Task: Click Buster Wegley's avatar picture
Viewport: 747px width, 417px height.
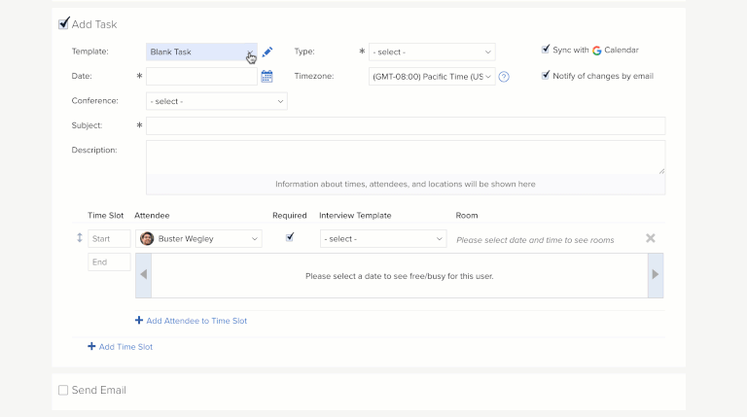Action: click(147, 238)
